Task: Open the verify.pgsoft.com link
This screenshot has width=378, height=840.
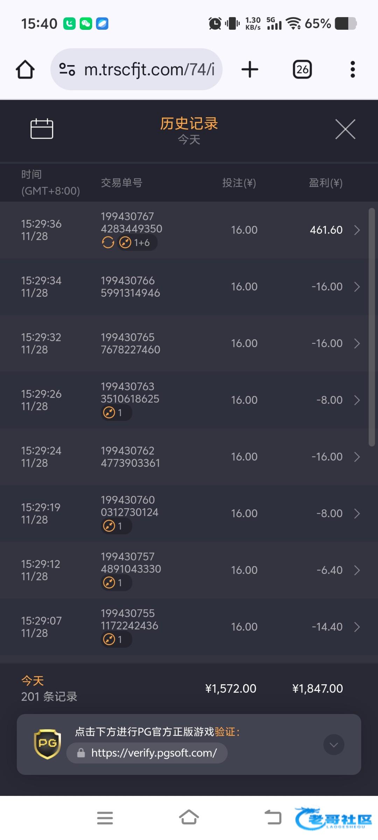Action: pos(154,753)
